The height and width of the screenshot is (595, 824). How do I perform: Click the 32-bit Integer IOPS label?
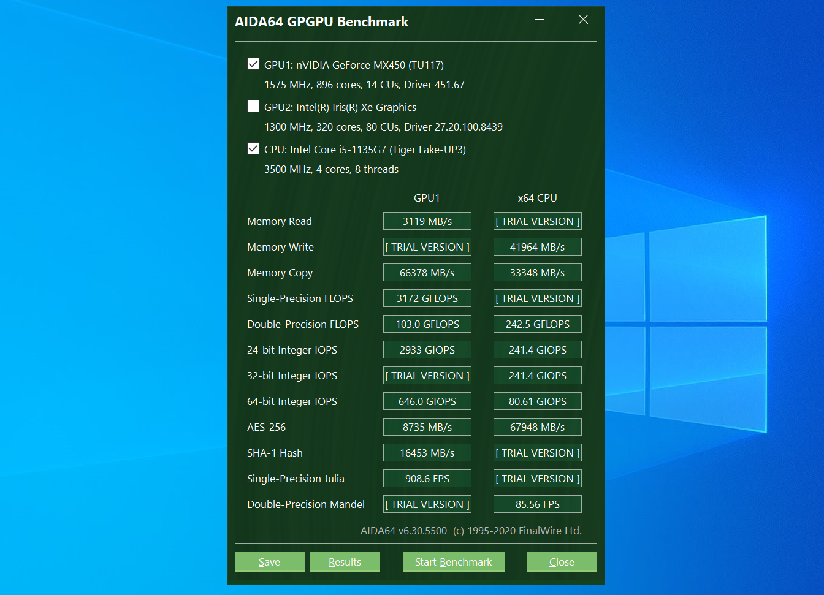pos(292,376)
